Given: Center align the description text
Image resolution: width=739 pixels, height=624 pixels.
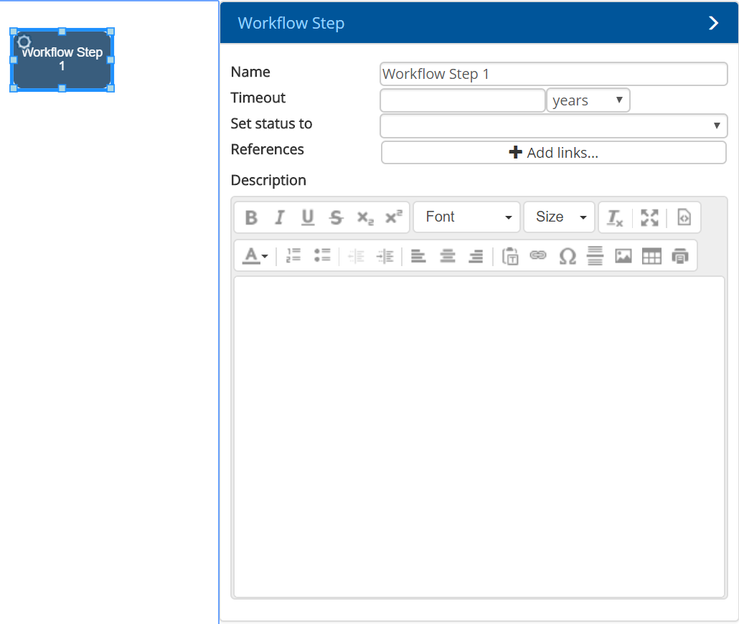Looking at the screenshot, I should pos(448,256).
